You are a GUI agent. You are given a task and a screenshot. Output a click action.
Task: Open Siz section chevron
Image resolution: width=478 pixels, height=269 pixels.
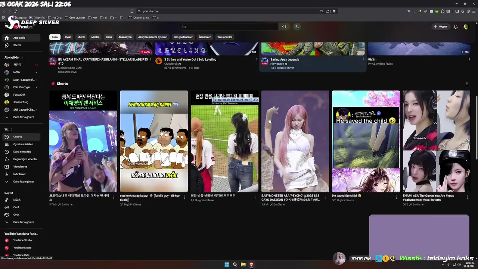click(x=11, y=129)
